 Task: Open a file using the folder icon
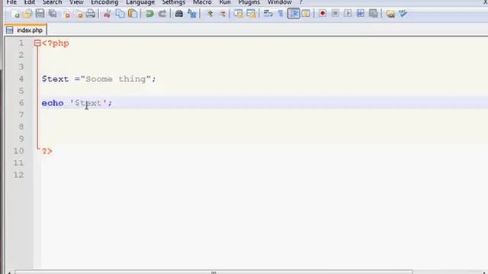click(27, 14)
